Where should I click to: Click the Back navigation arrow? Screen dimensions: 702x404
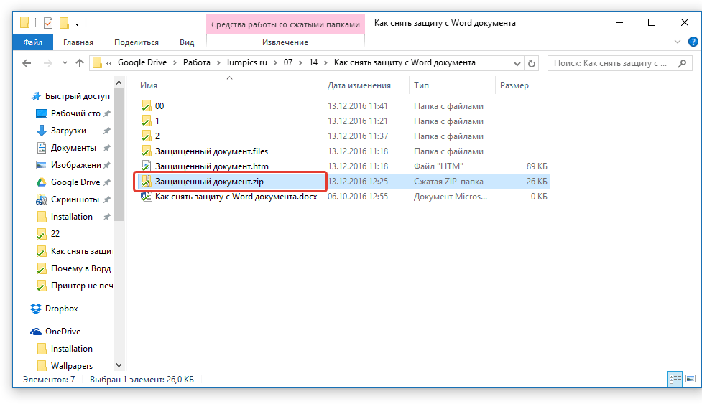click(x=27, y=63)
